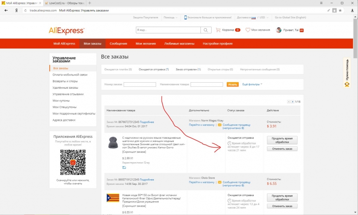358x215 pixels.
Task: Open Подробнее for order 86937191212345
Action: coord(147,180)
